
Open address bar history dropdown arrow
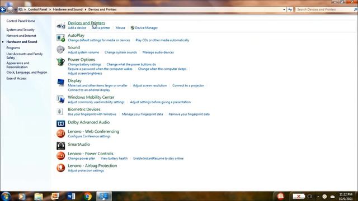click(x=284, y=9)
